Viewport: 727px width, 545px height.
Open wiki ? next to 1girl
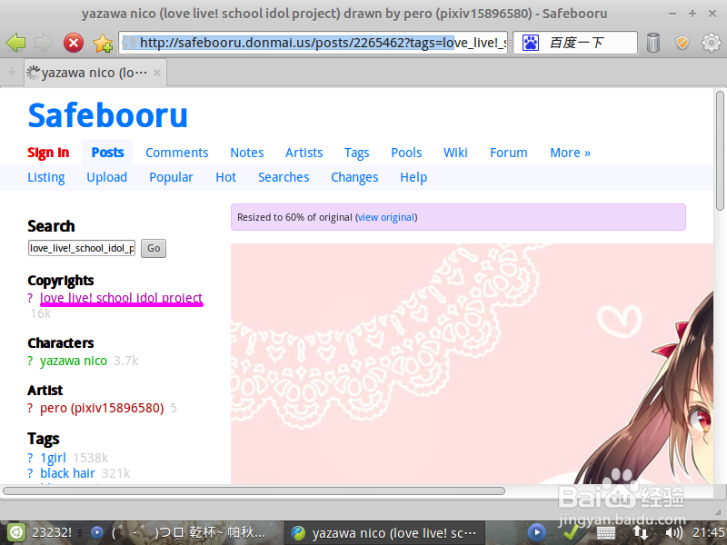tap(30, 458)
